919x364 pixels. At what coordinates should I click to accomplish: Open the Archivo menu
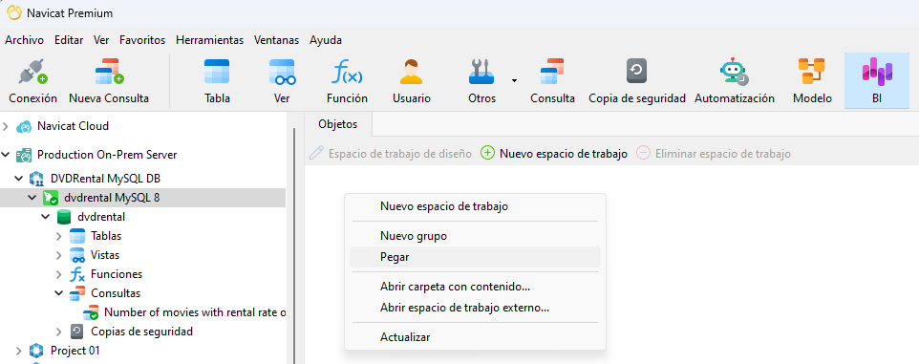click(25, 40)
